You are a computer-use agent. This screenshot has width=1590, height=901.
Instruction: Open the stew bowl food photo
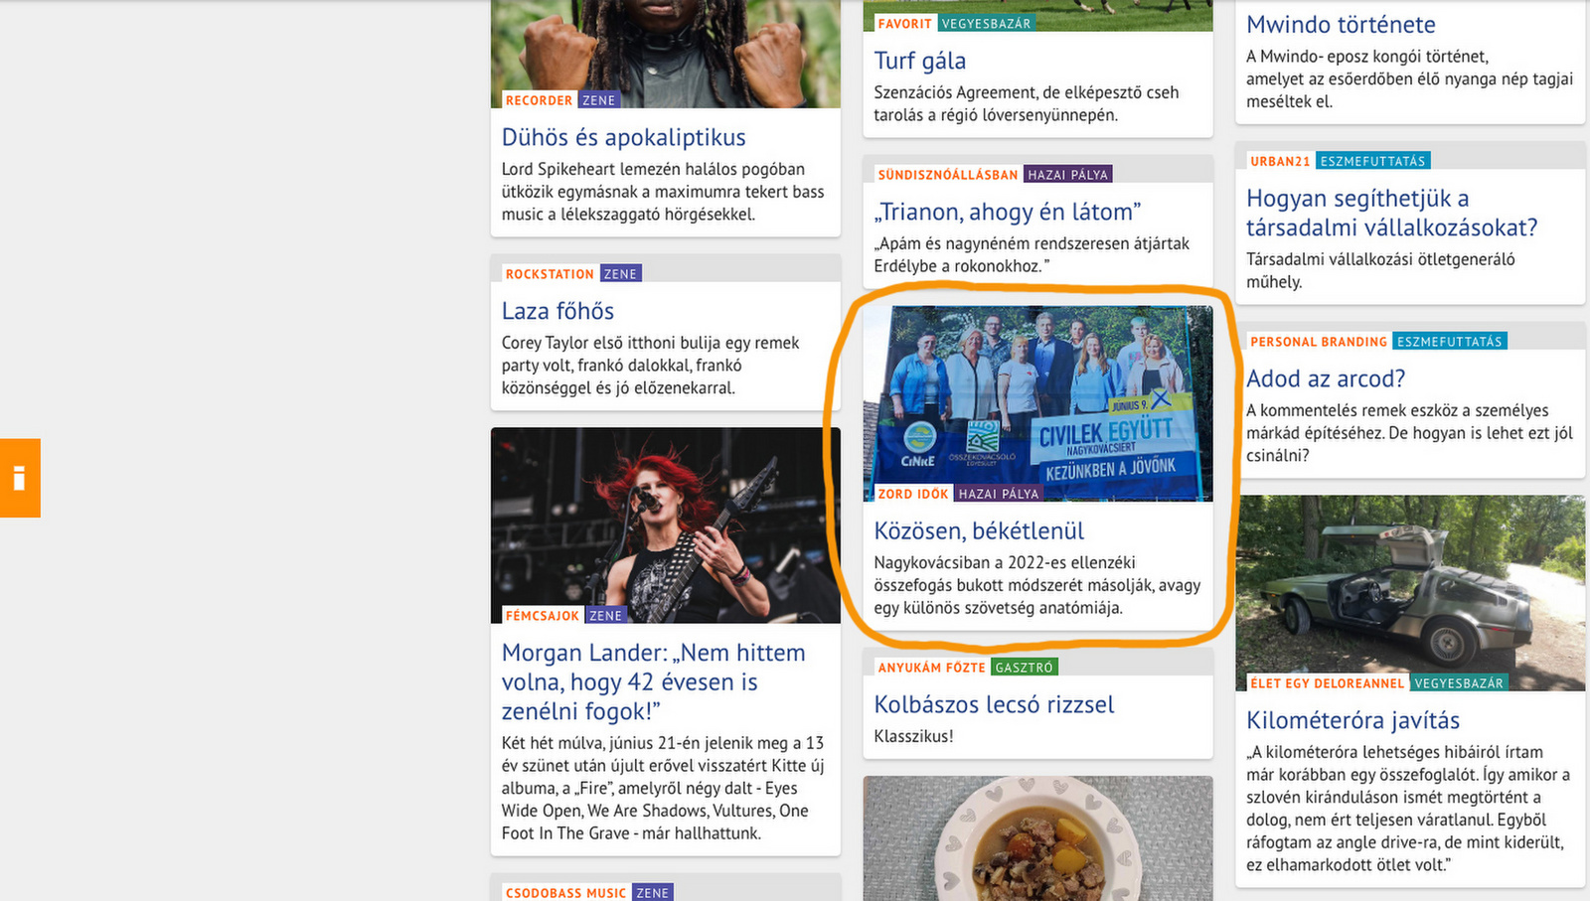1037,838
